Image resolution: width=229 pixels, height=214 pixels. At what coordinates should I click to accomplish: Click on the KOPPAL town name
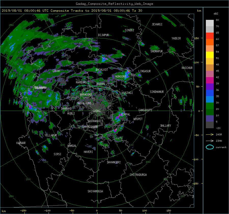coord(126,114)
